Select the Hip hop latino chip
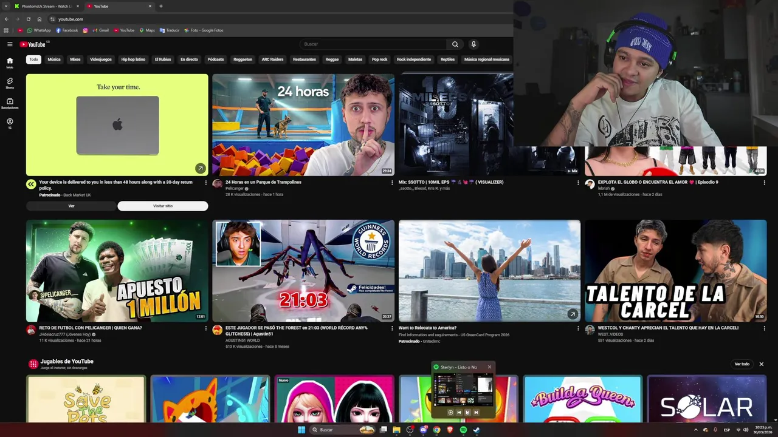 [133, 59]
